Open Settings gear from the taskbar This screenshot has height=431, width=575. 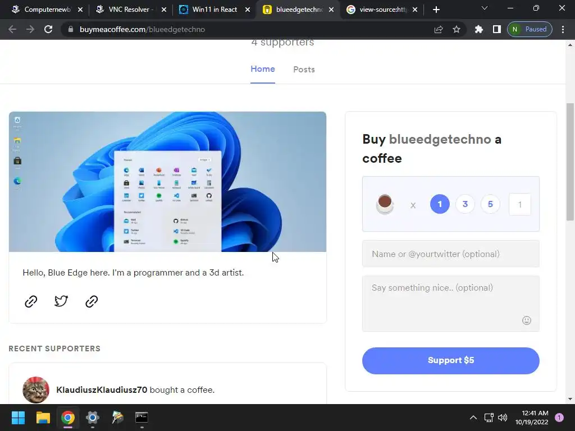[93, 418]
